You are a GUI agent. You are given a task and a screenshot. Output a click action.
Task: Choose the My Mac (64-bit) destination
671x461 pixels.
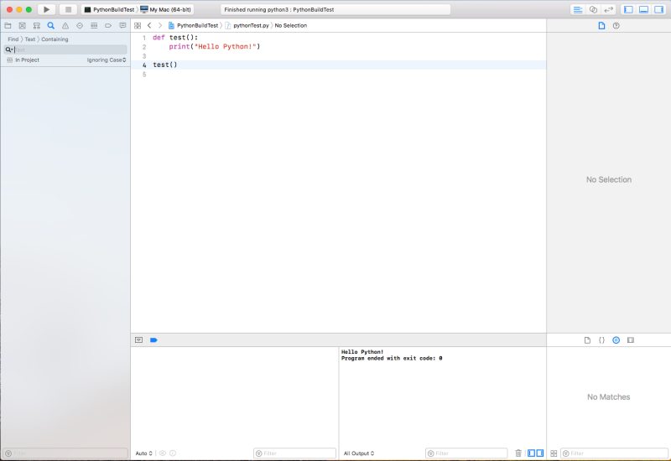[x=165, y=9]
